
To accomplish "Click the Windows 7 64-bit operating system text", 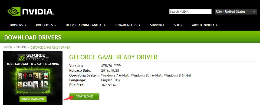I will tap(115, 75).
